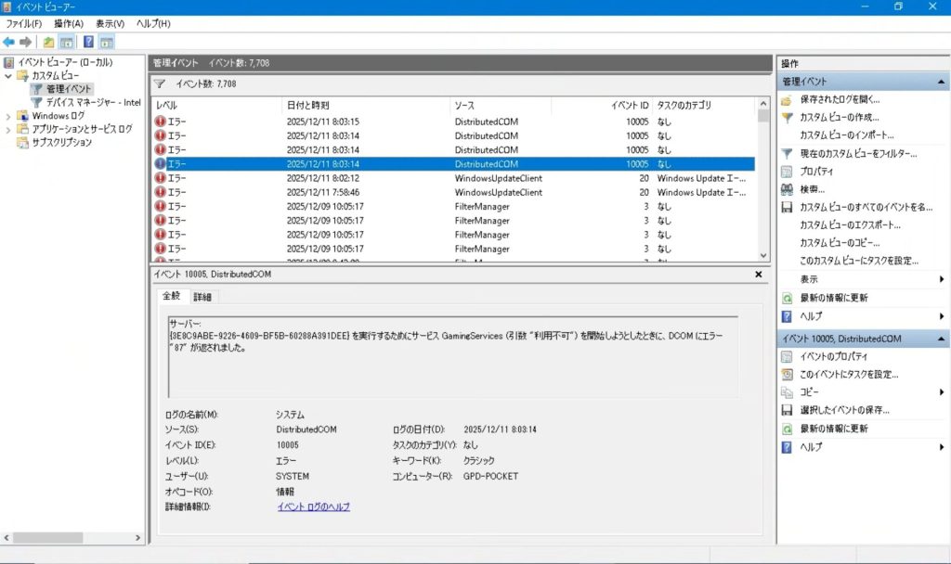
Task: Click 選択したイベントの保存 action
Action: click(x=844, y=410)
